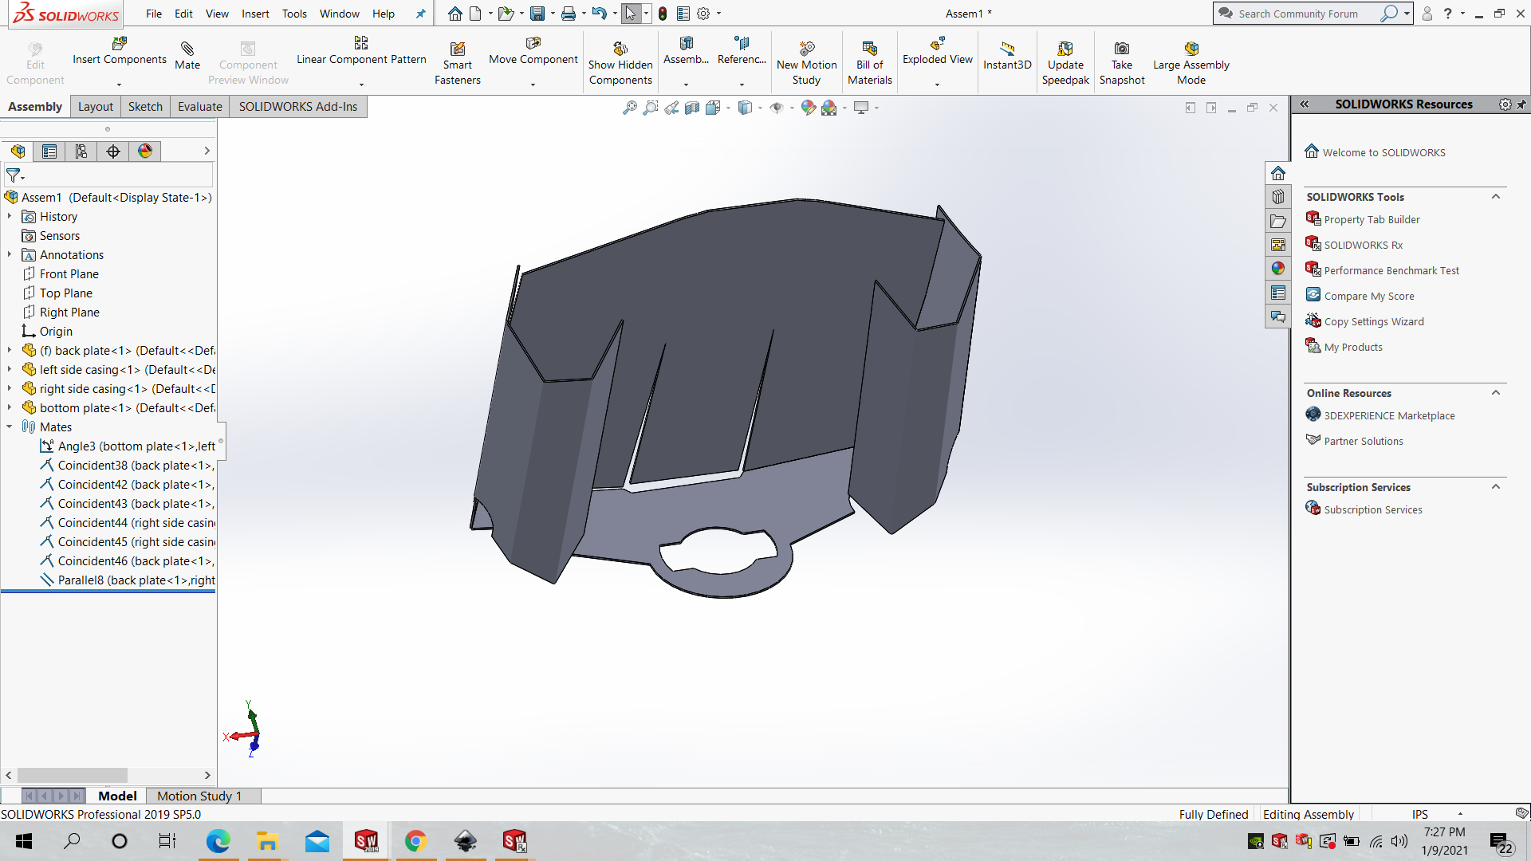Click the Zoom to Area icon

click(651, 108)
